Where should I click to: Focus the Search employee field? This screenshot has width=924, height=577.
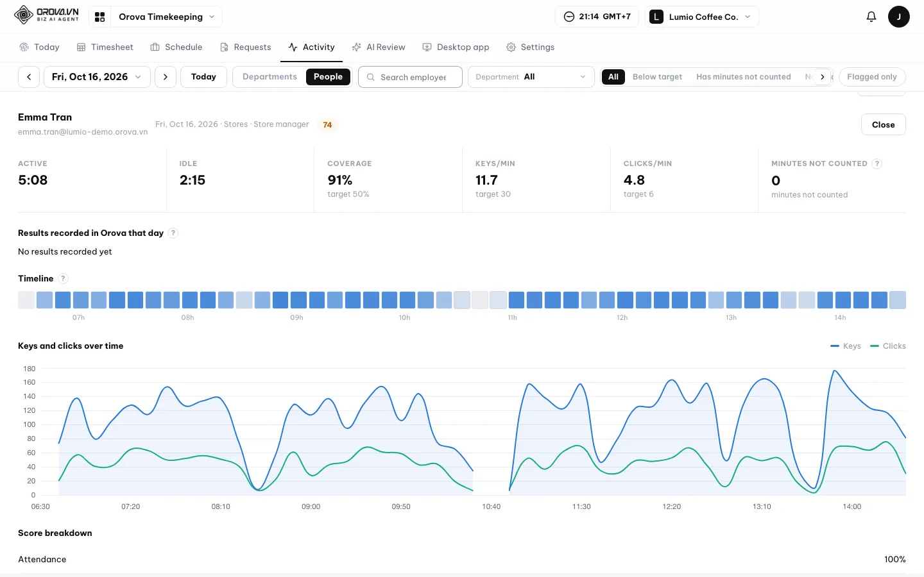[x=411, y=77]
